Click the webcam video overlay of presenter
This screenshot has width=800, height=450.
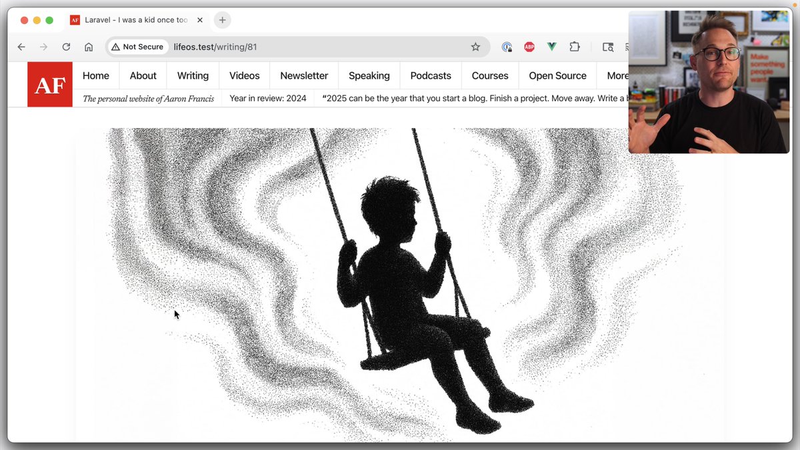click(709, 81)
